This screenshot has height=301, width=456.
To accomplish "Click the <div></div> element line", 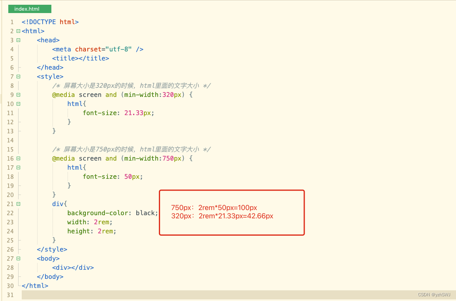I will pyautogui.click(x=73, y=267).
